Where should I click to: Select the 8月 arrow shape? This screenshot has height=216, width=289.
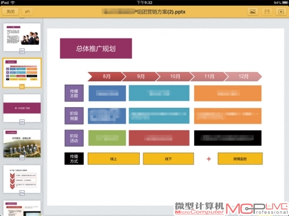[106, 77]
